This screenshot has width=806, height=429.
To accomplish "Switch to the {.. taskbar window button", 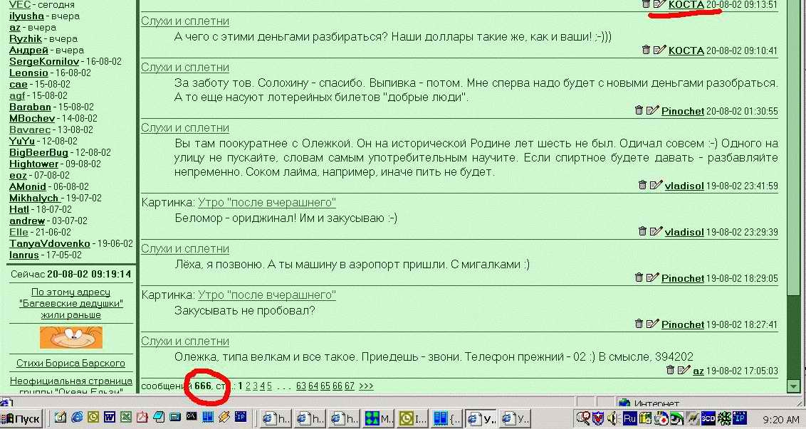I will 446,418.
